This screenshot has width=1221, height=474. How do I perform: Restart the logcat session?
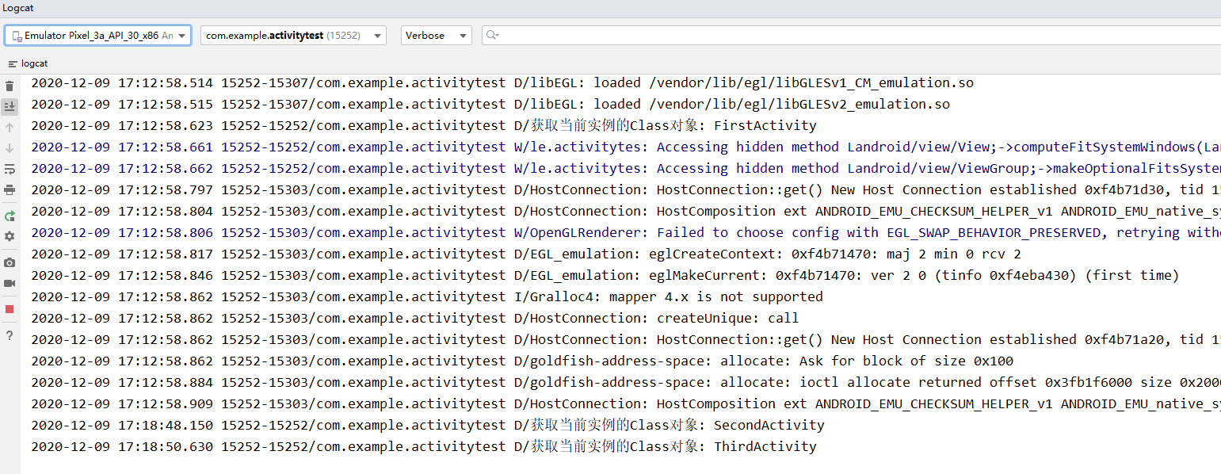click(x=10, y=216)
